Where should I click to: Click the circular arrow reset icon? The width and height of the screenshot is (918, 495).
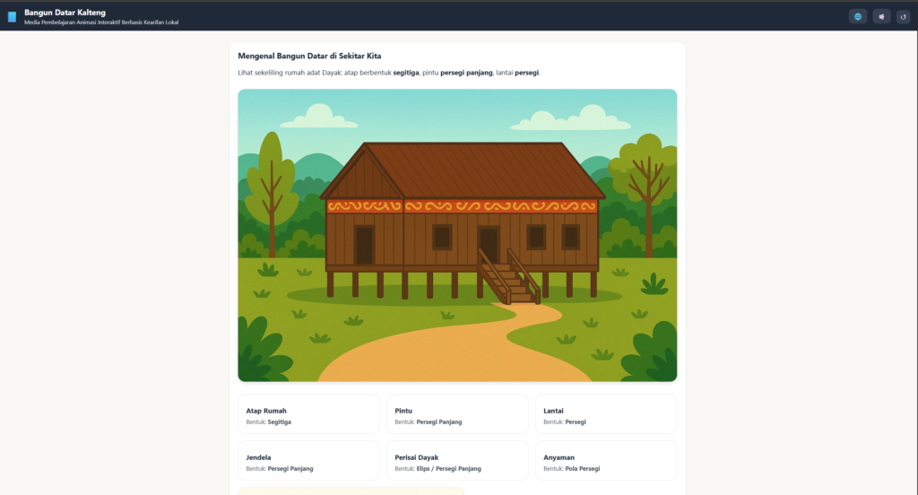coord(903,16)
